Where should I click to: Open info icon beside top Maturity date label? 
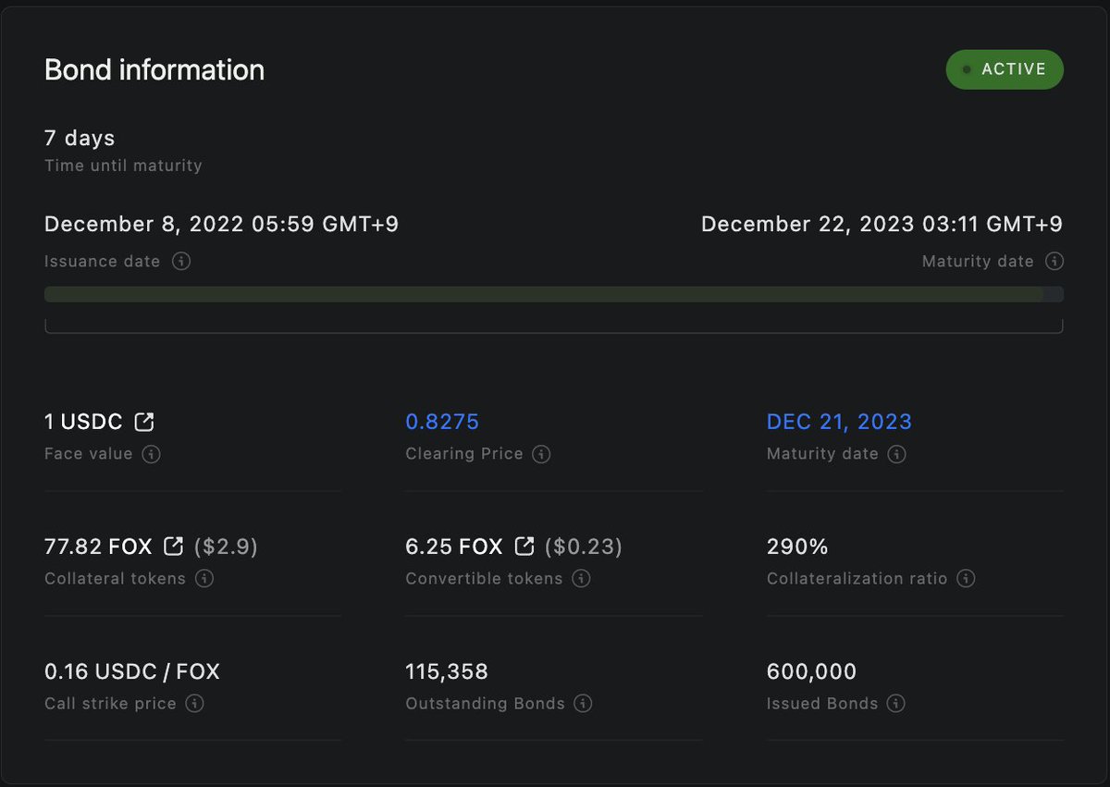[1054, 261]
